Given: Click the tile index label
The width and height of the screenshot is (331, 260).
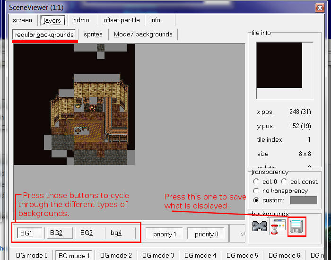Looking at the screenshot, I should pos(270,140).
